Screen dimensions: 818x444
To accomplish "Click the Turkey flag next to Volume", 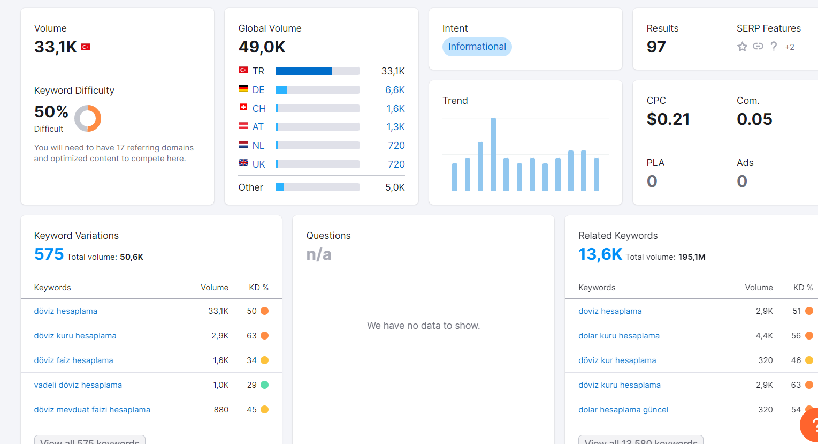I will tap(86, 47).
